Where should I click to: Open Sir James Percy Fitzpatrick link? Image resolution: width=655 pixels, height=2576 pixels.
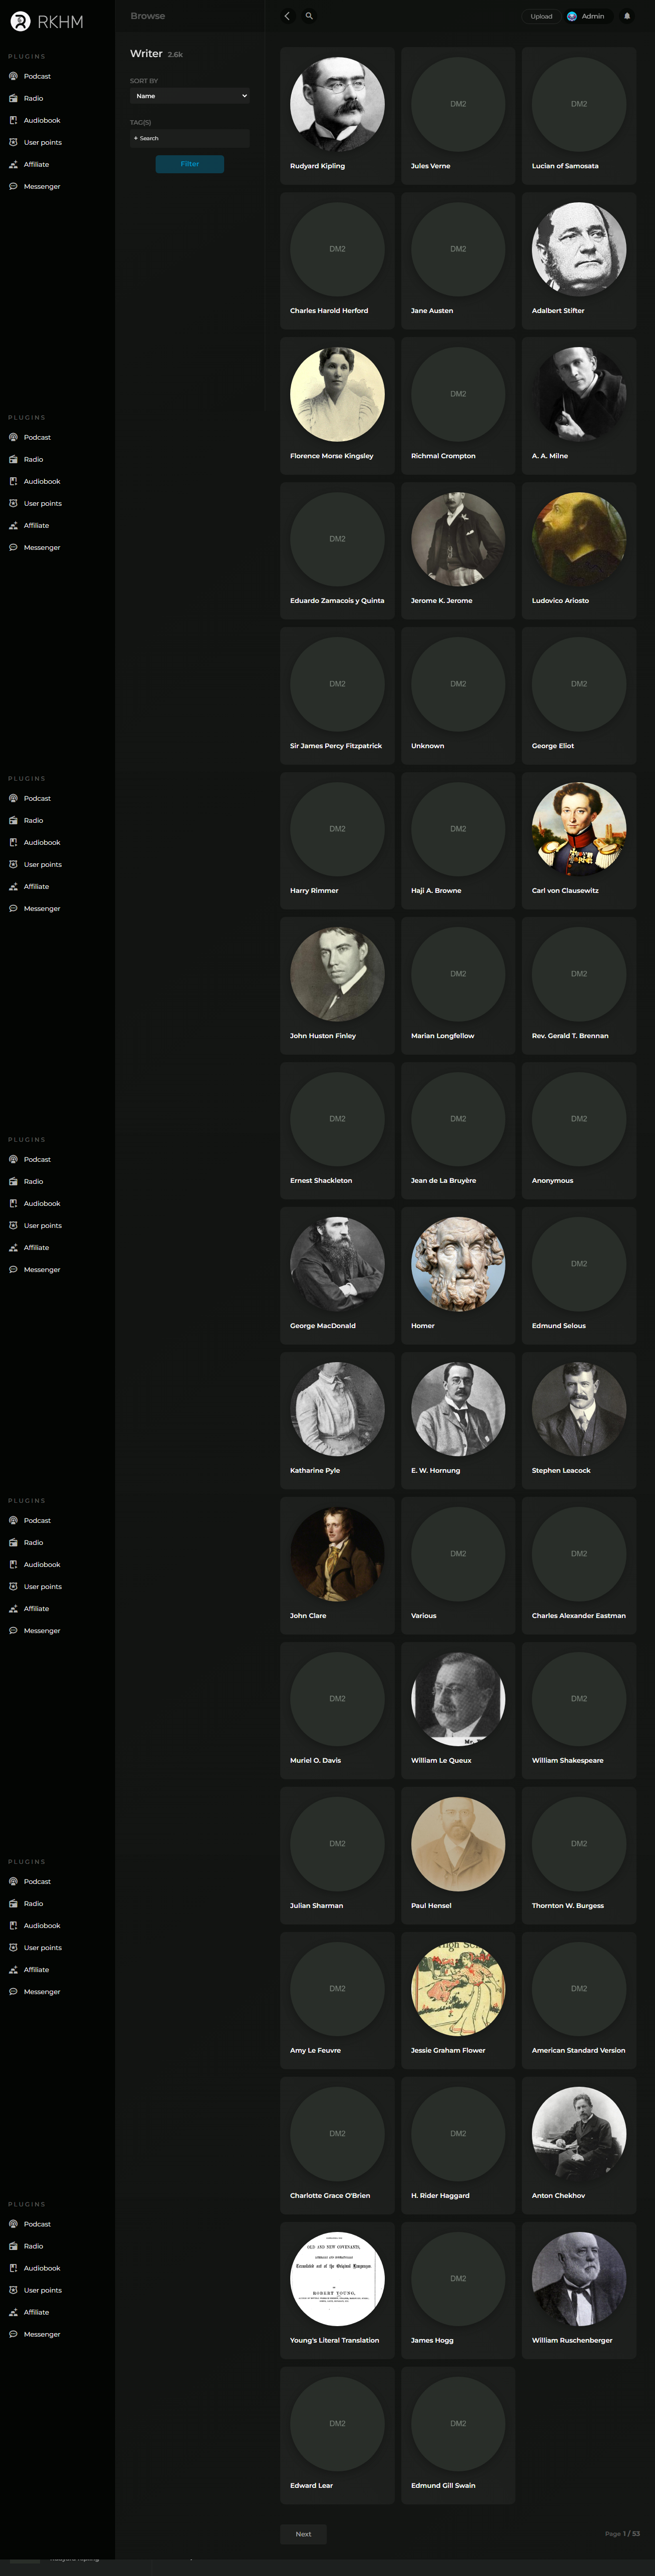tap(336, 746)
